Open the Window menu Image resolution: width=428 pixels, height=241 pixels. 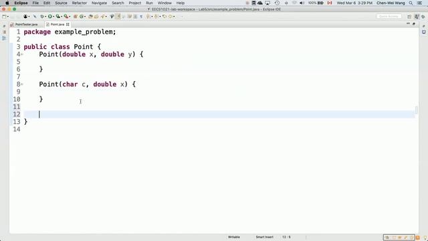[x=165, y=3]
